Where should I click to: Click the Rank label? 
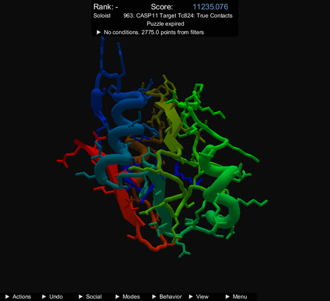pyautogui.click(x=106, y=7)
